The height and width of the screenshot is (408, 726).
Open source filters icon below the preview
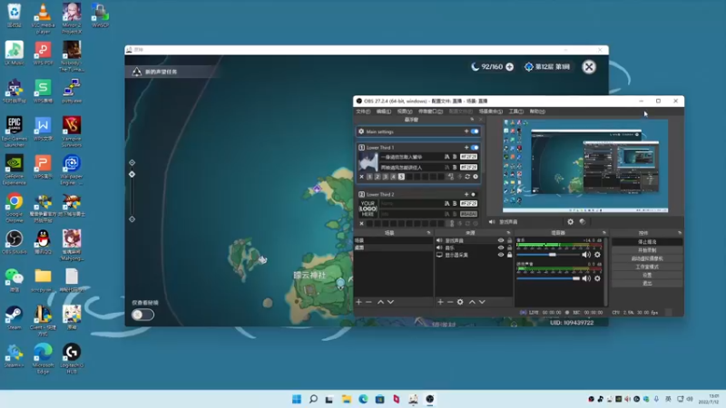click(x=583, y=222)
